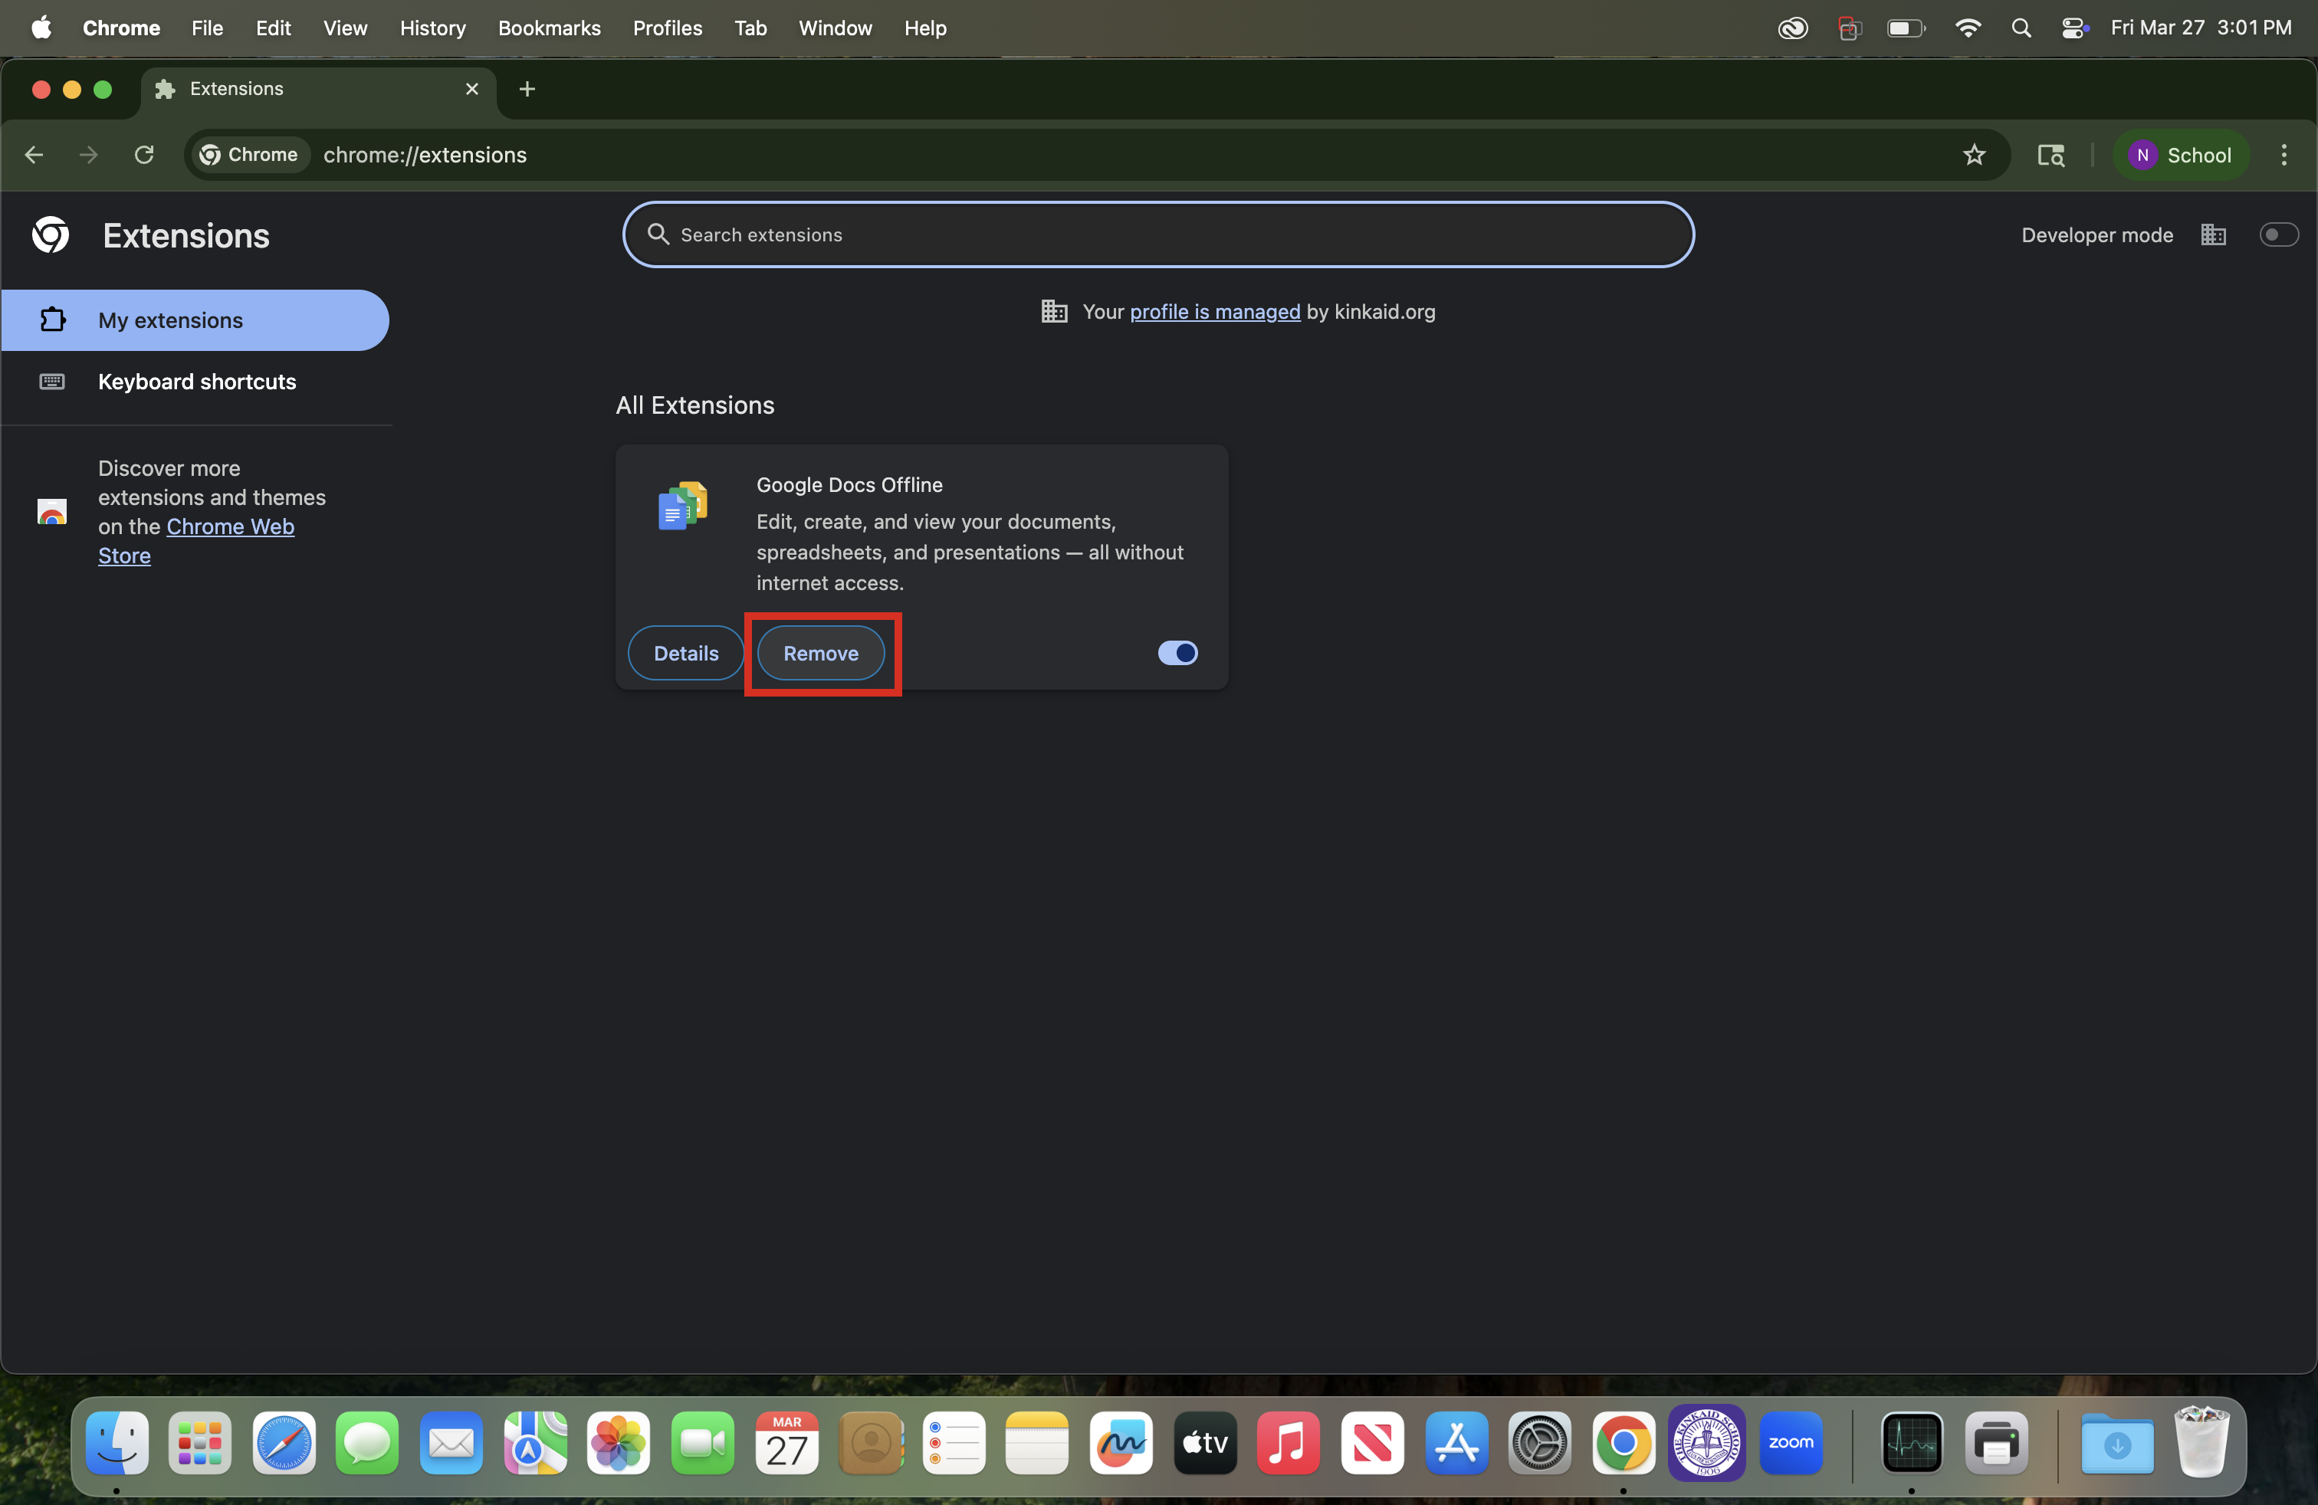Viewport: 2318px width, 1505px height.
Task: Click the bookmark star icon
Action: click(1973, 155)
